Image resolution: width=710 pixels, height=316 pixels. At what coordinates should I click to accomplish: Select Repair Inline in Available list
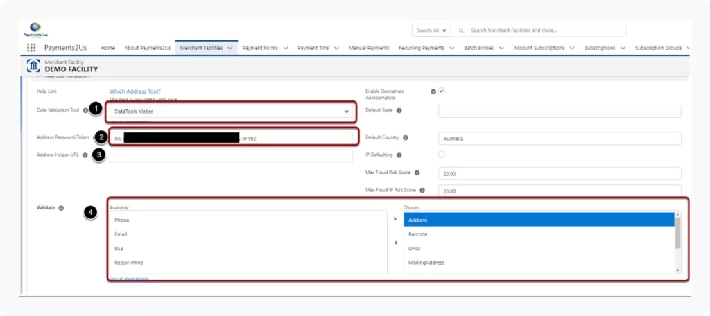pos(248,263)
